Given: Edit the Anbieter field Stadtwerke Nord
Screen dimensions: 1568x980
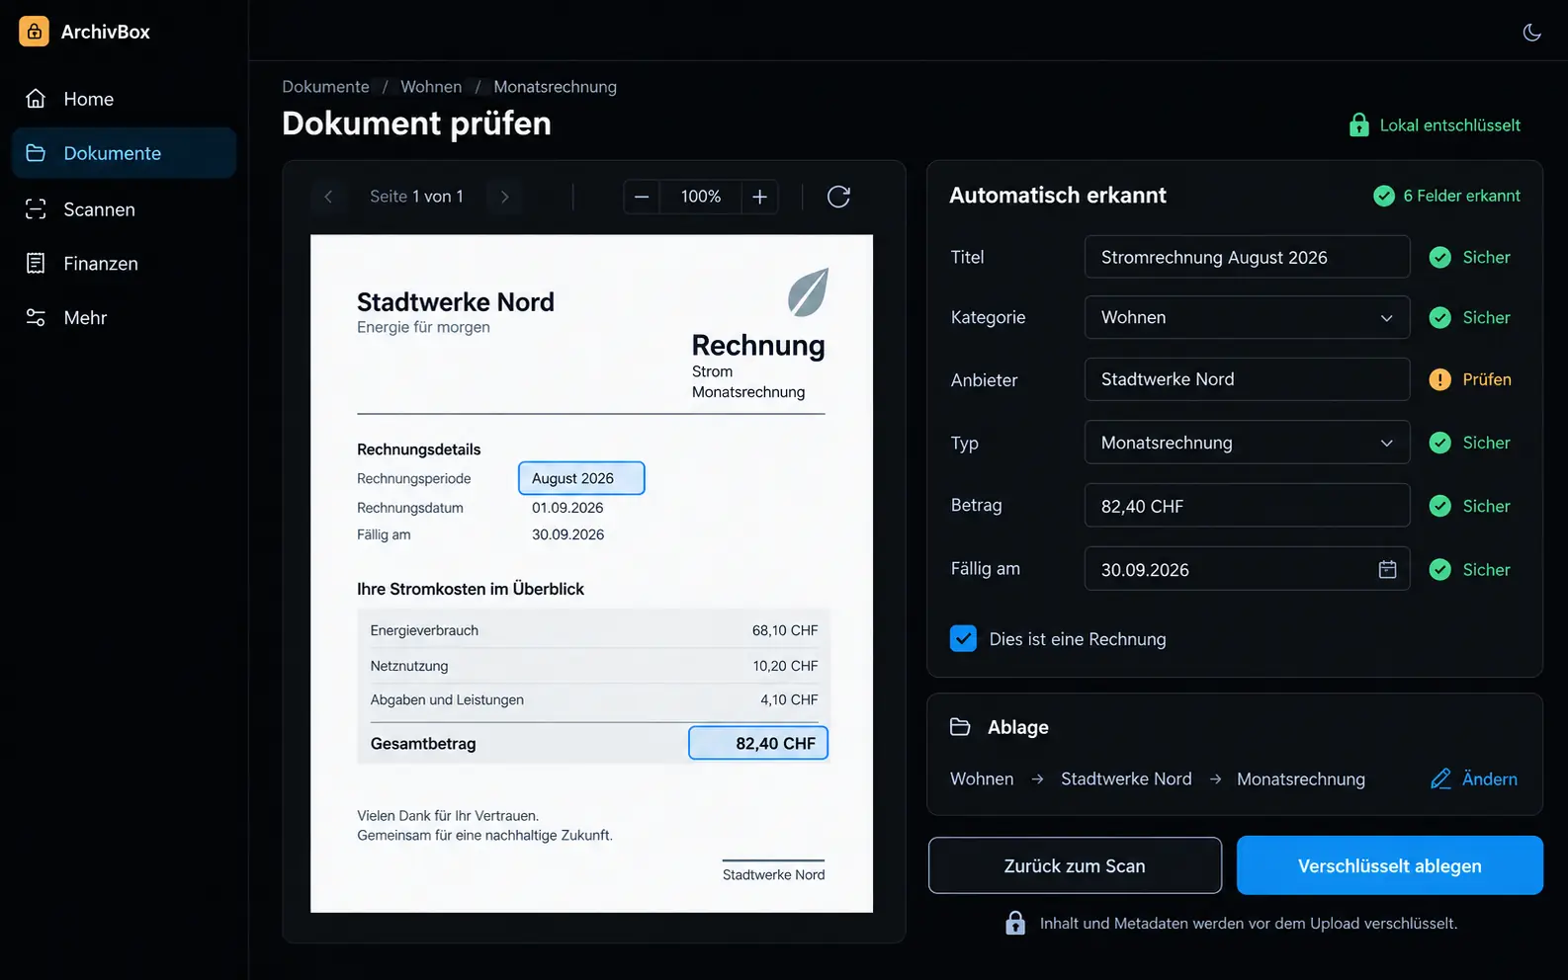Looking at the screenshot, I should click(1247, 379).
